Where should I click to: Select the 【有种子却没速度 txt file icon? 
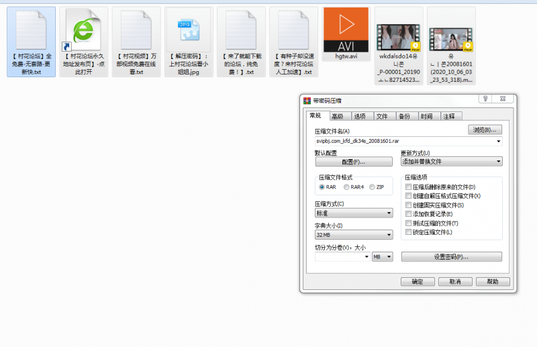point(293,30)
